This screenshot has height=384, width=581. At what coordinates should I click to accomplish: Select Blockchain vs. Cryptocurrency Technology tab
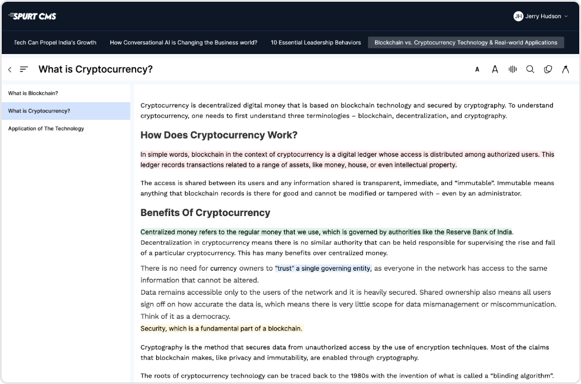[466, 43]
